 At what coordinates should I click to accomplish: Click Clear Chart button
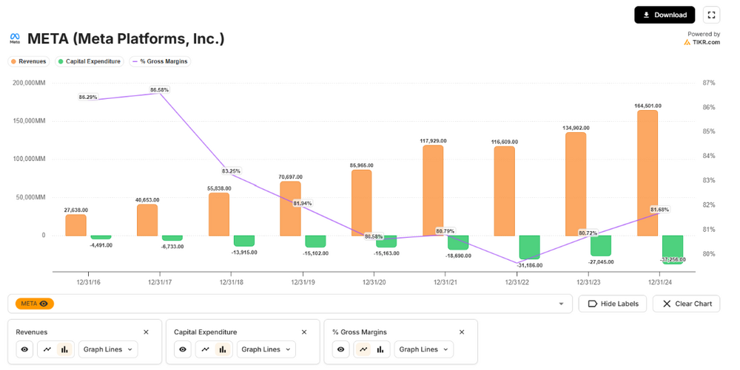click(x=686, y=304)
